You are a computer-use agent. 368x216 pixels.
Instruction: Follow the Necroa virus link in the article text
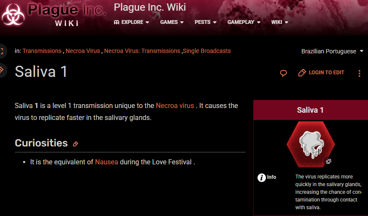point(175,105)
